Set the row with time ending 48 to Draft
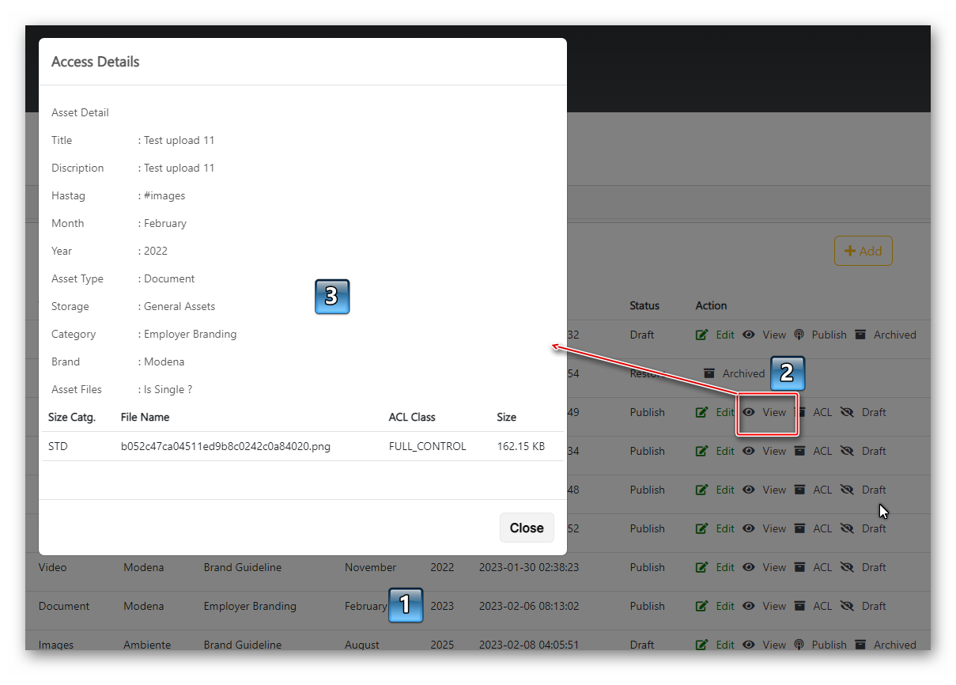956x685 pixels. click(863, 490)
